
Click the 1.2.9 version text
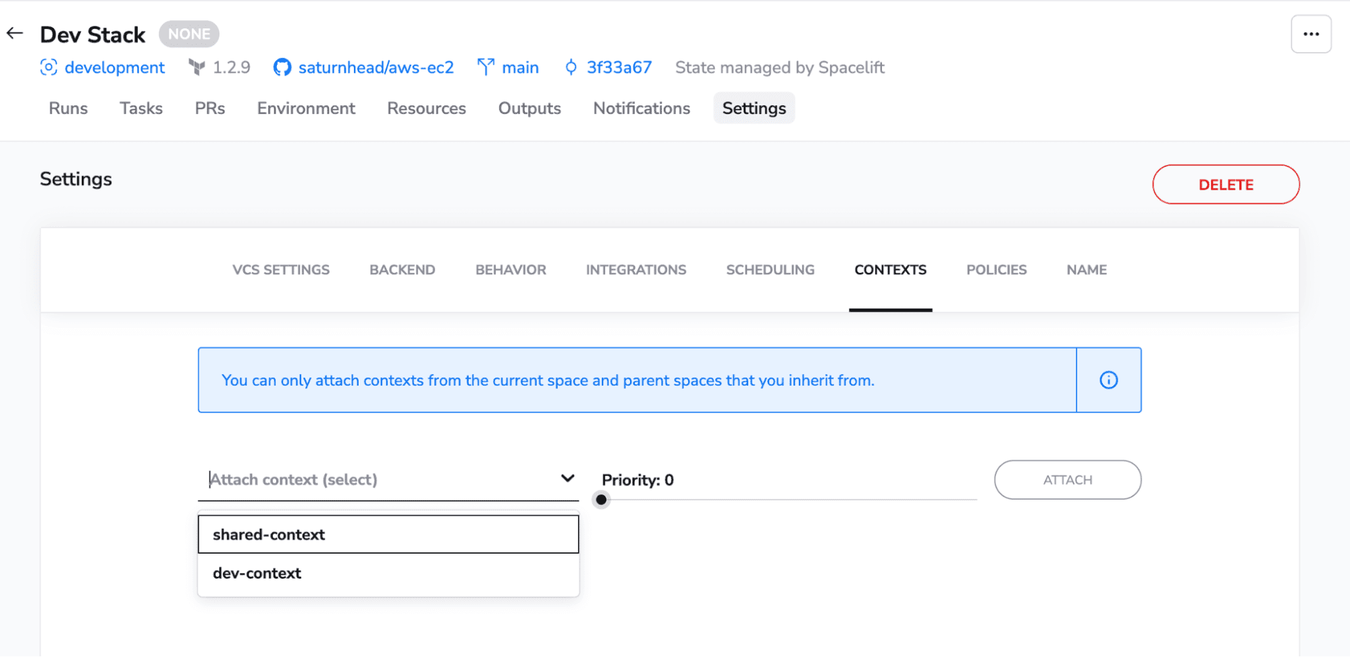click(232, 68)
